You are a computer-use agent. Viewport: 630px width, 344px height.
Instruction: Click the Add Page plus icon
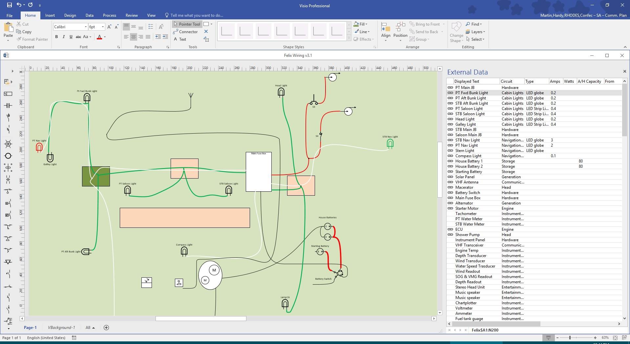106,328
